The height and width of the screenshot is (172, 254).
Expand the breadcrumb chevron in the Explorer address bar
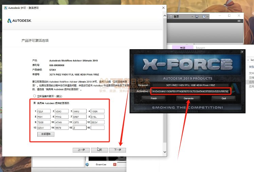248,60
